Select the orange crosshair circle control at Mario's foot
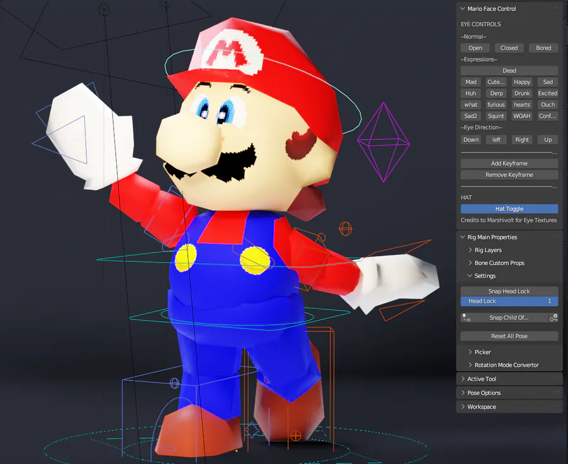The height and width of the screenshot is (464, 568). [295, 436]
